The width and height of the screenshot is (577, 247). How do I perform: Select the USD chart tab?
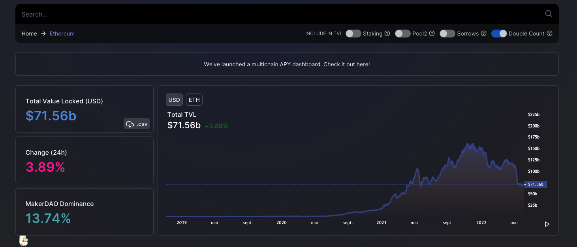174,100
